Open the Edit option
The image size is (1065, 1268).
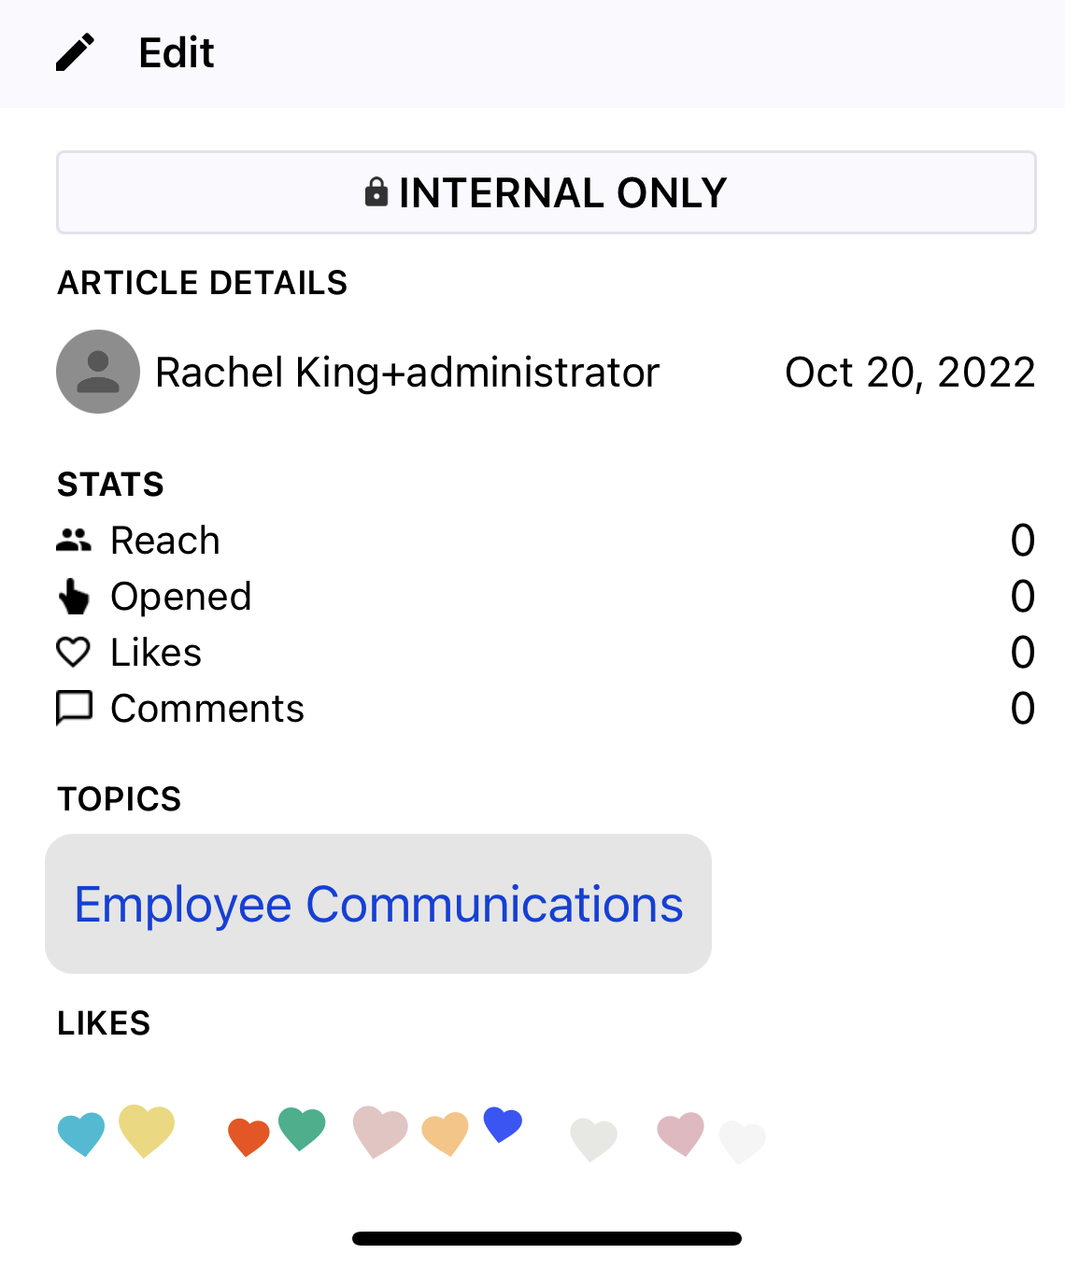177,53
